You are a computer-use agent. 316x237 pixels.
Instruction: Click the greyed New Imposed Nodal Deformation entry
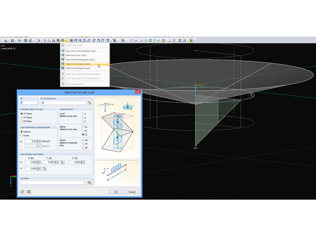point(85,74)
